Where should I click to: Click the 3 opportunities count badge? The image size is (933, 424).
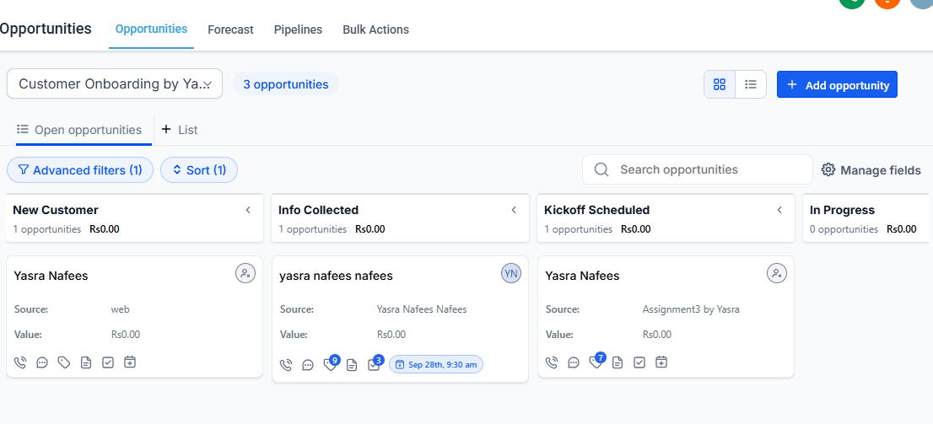tap(286, 84)
